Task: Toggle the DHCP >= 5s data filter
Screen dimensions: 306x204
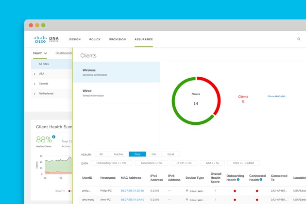Action: coord(184,163)
